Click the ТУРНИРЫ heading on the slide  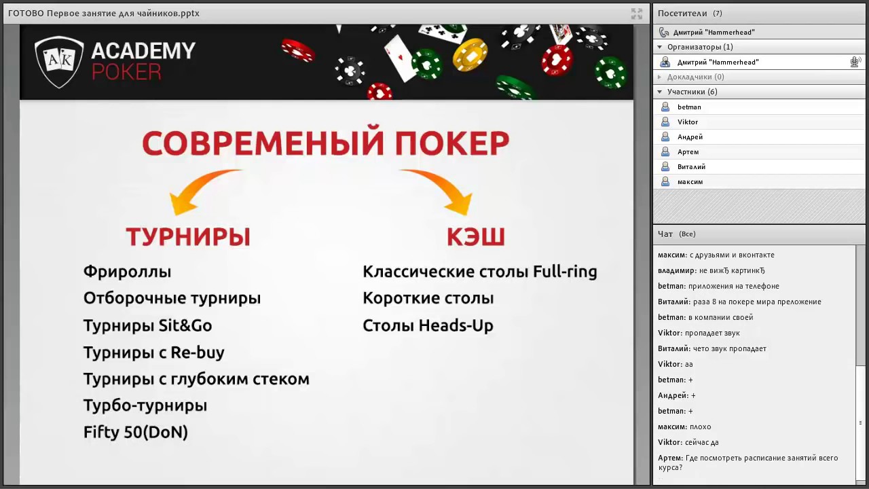coord(188,236)
